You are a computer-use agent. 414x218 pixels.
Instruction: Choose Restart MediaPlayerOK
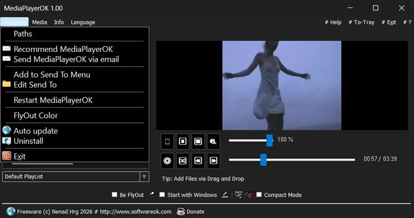coord(75,100)
